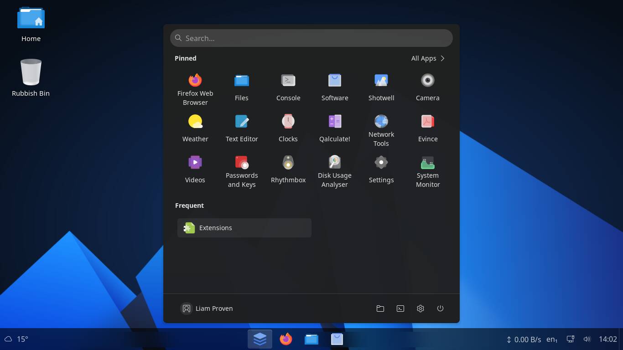Screen dimensions: 623x350
Task: Open the power menu button
Action: 440,309
